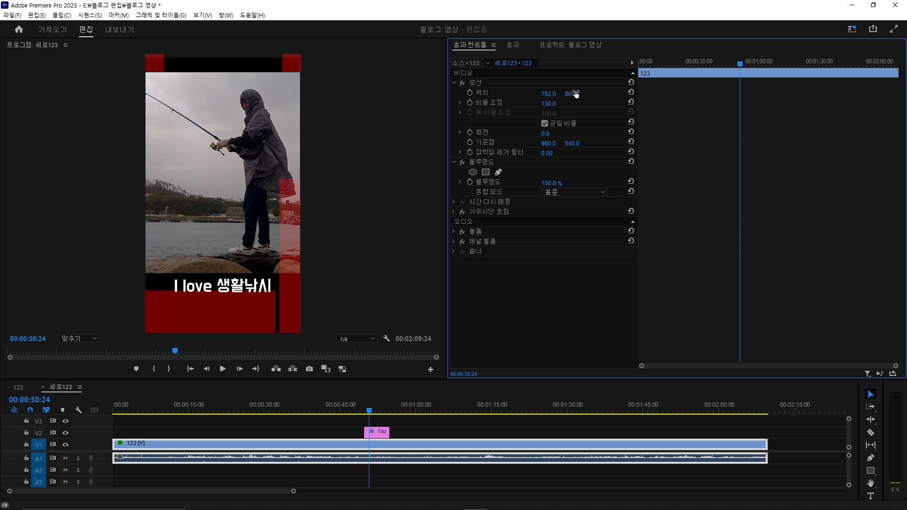Open the 시퀀스(S) menu
907x510 pixels.
tap(90, 15)
